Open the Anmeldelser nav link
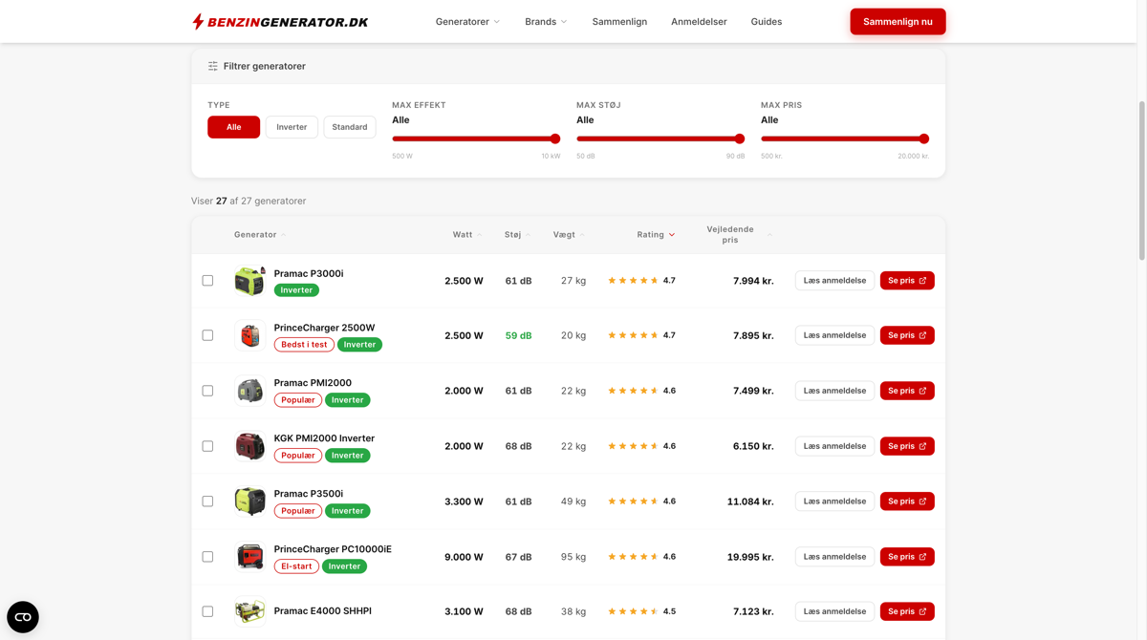Screen dimensions: 1147x640 coord(699,22)
